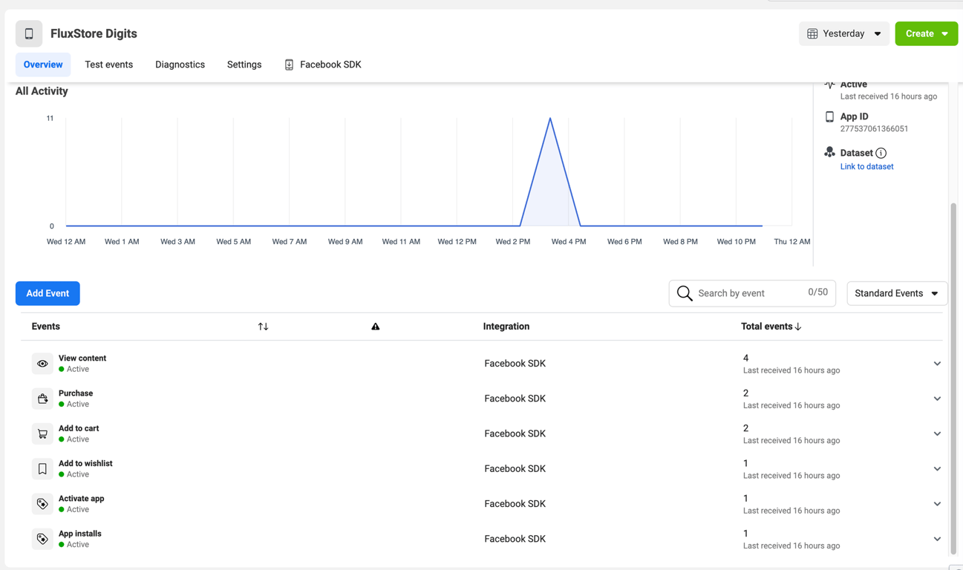Open the Settings tab

coord(244,65)
